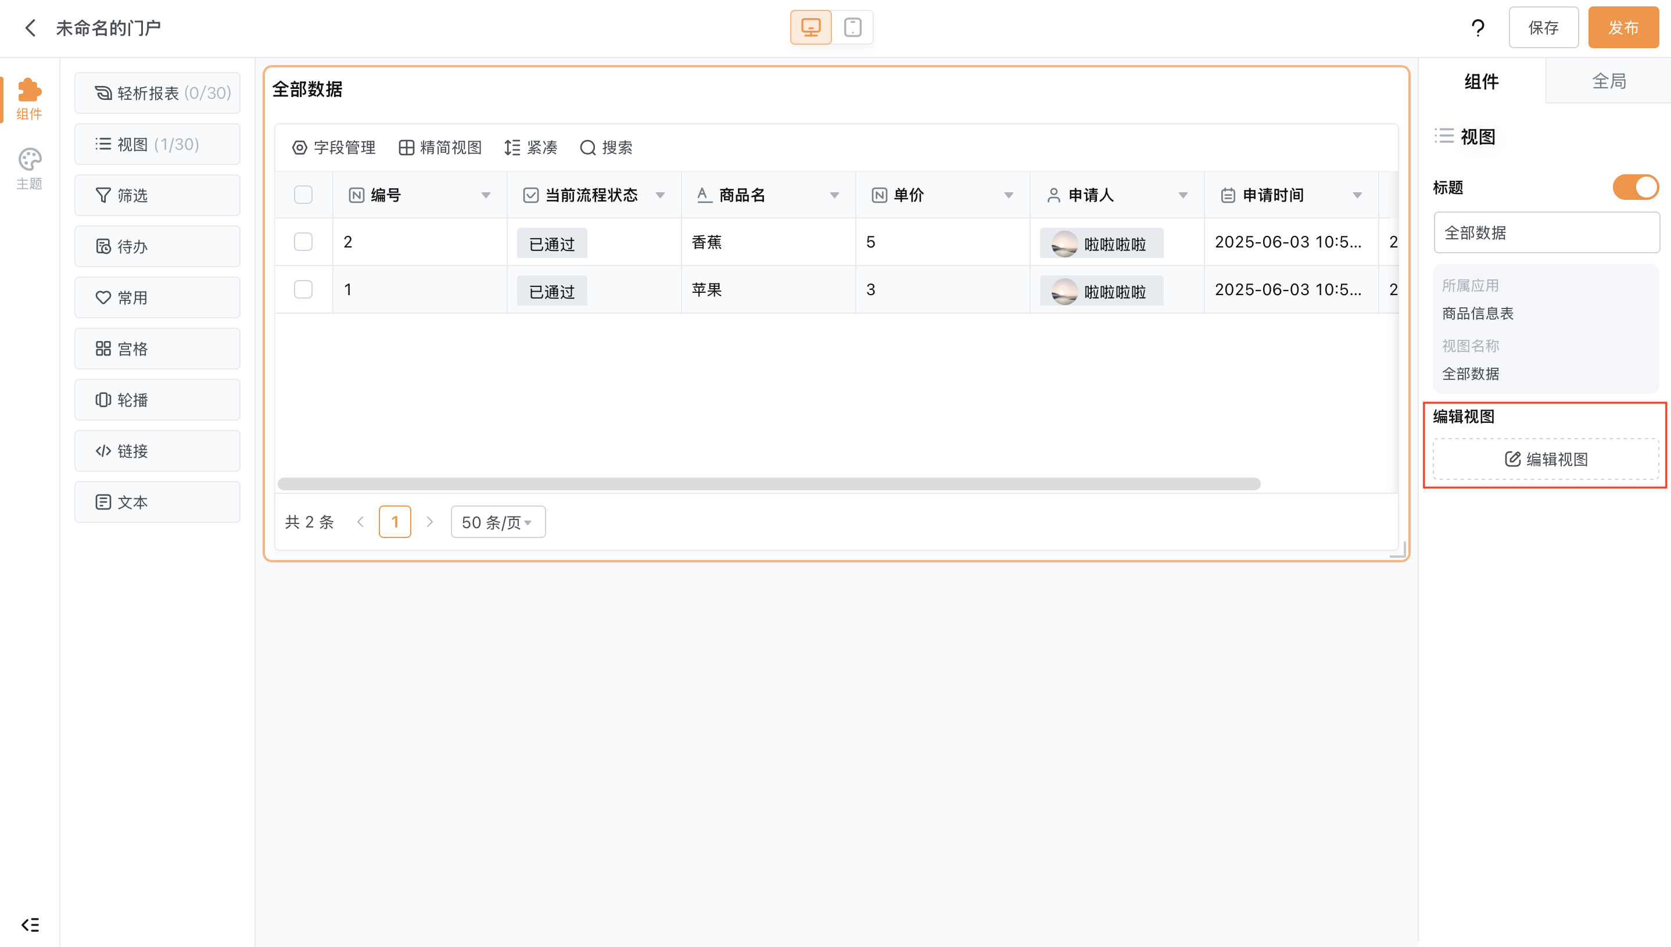1671x947 pixels.
Task: Add a 链接 component
Action: pos(157,451)
